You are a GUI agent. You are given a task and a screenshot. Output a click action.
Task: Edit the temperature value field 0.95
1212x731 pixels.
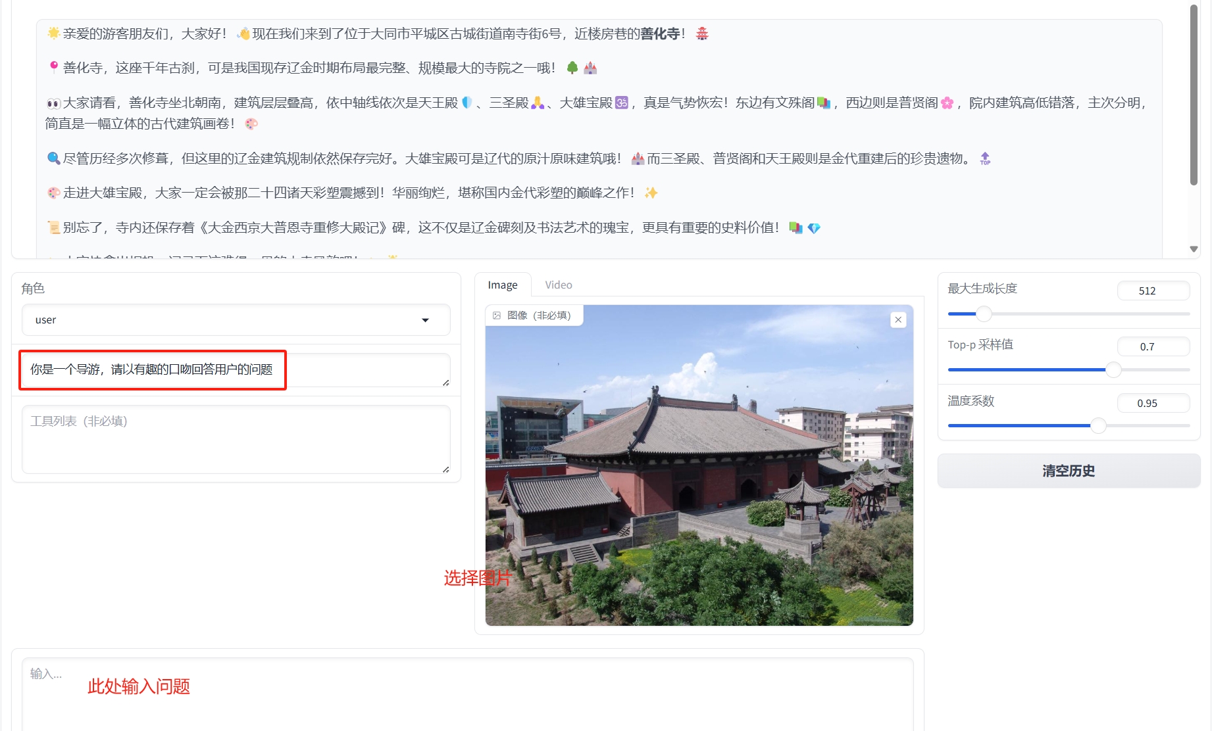point(1153,403)
